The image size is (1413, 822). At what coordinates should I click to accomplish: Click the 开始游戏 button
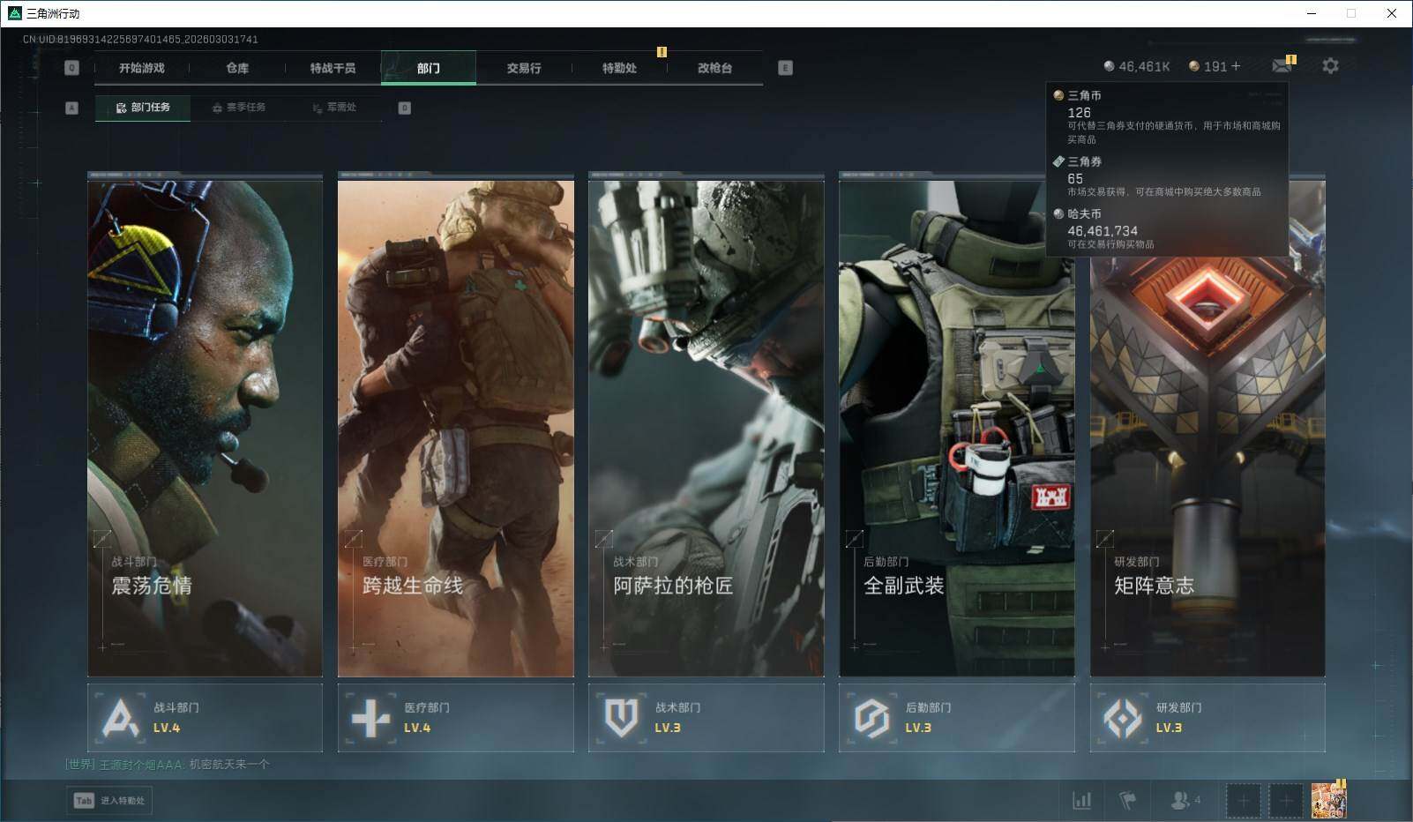pyautogui.click(x=142, y=68)
